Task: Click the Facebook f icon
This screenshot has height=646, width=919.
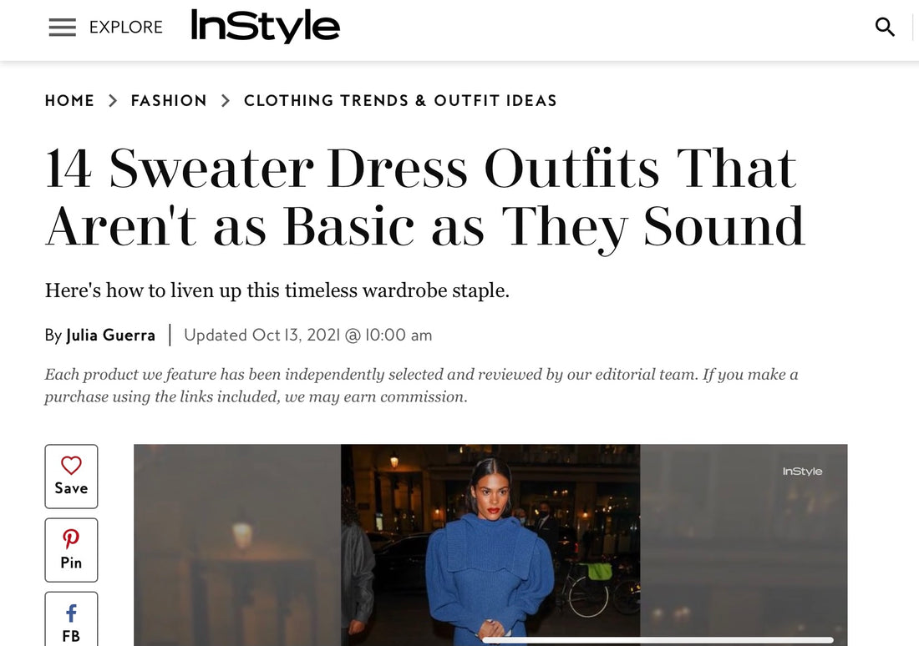Action: pos(72,613)
